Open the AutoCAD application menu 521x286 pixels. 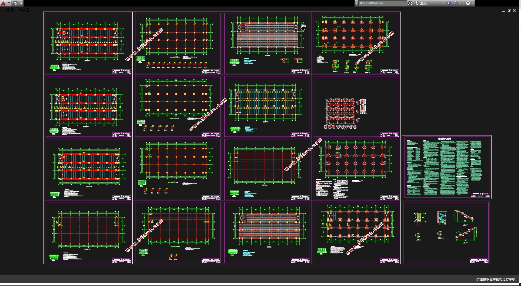(x=4, y=3)
